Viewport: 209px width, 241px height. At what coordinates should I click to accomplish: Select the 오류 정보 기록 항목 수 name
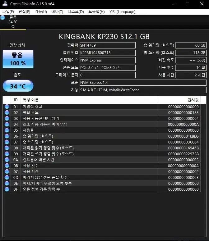(x=41, y=189)
